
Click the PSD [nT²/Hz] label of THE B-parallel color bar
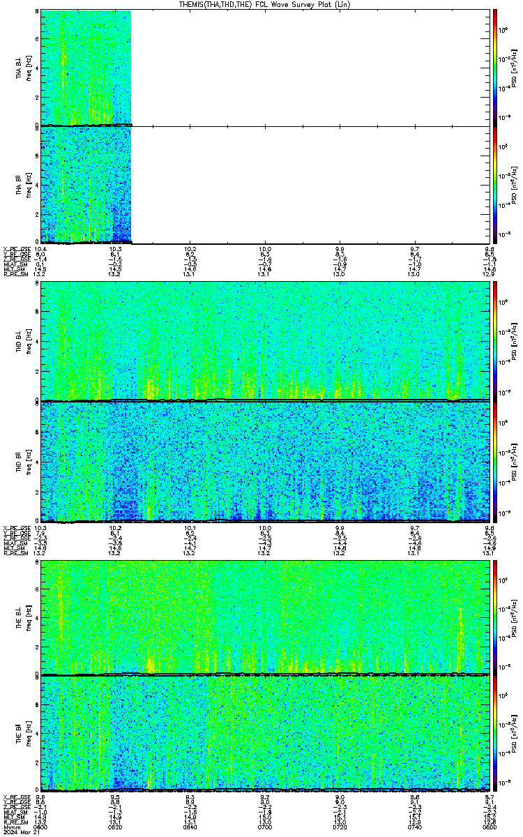tap(513, 733)
